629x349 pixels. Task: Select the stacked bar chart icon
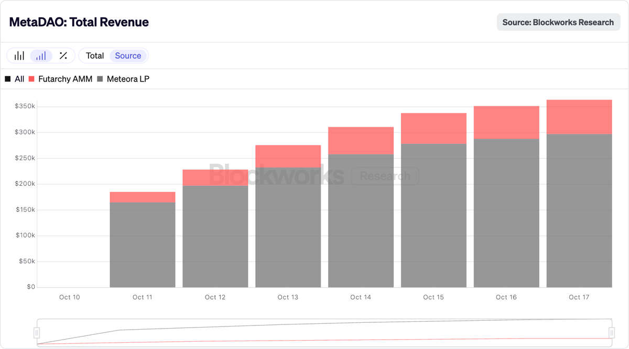coord(41,55)
